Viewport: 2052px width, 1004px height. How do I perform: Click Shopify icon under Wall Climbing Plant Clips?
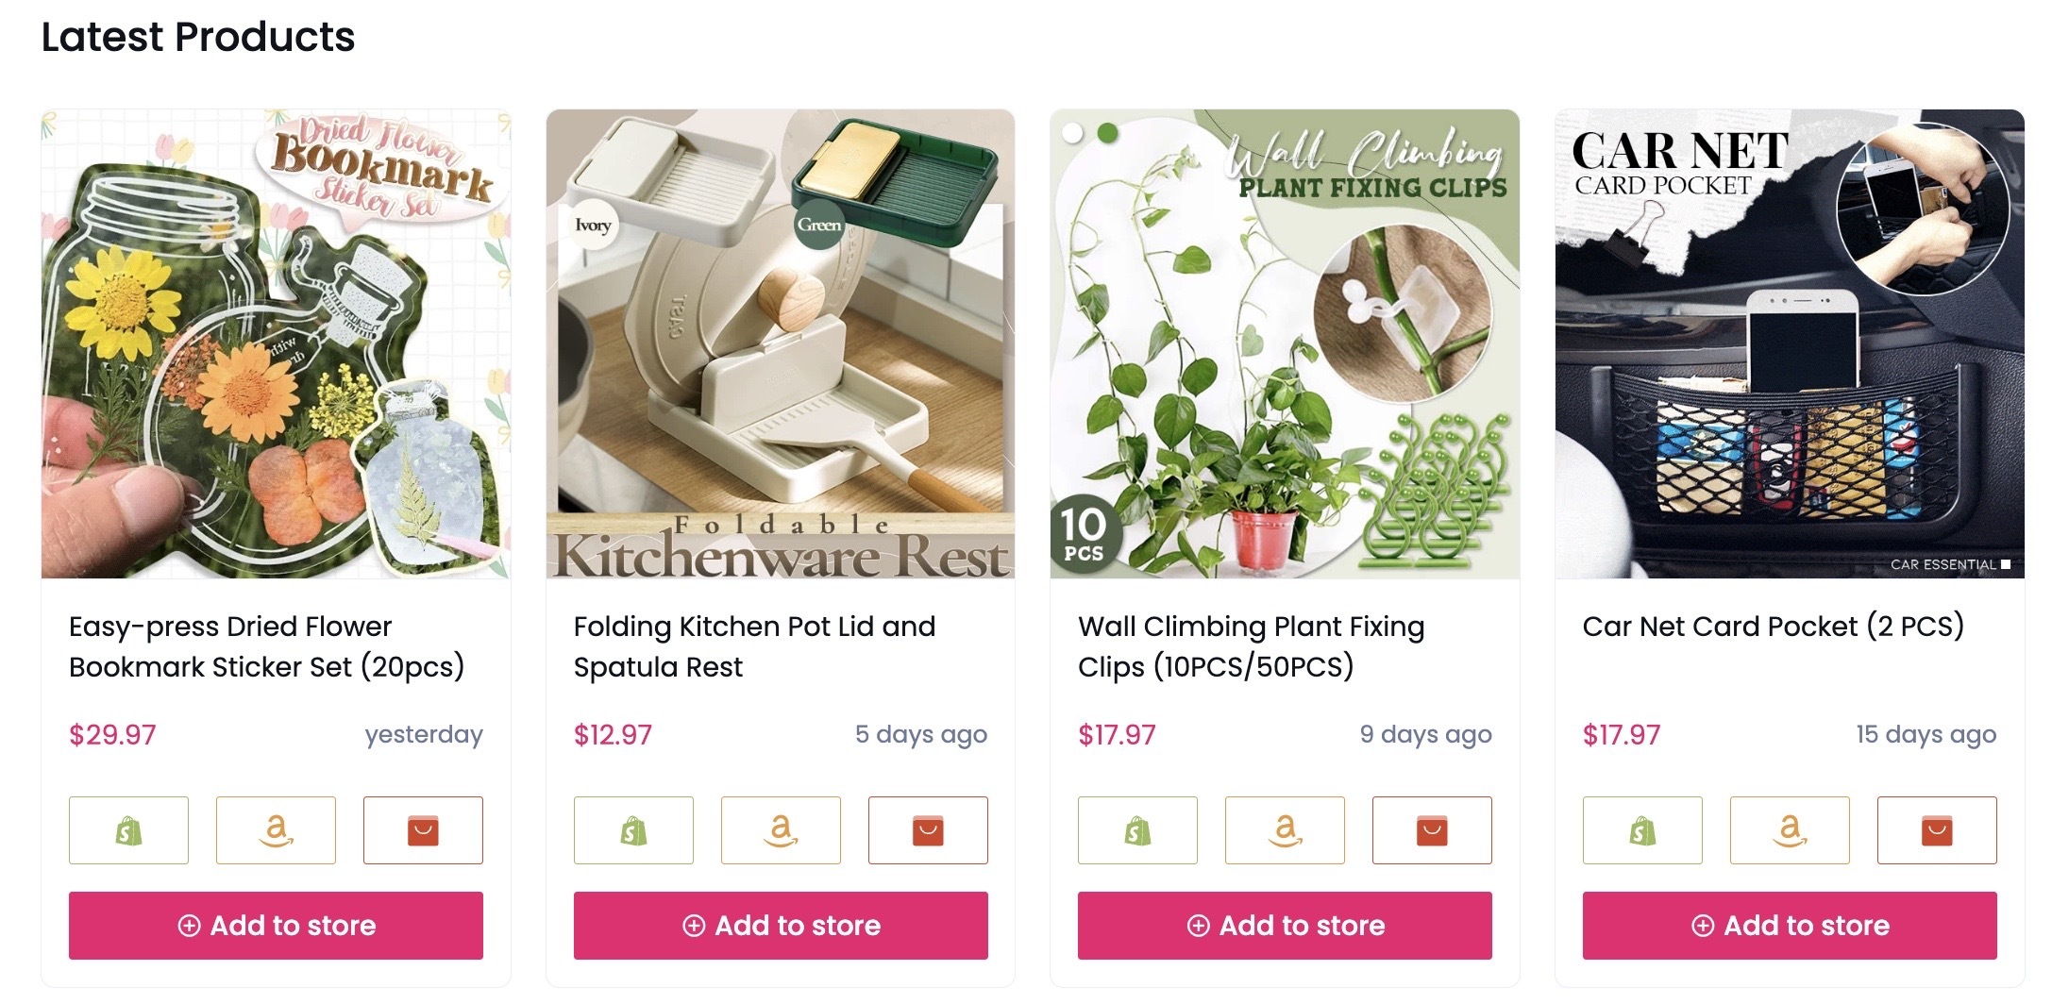[1137, 830]
